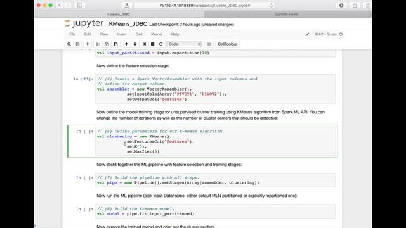Copy selected cells icon

click(107, 44)
